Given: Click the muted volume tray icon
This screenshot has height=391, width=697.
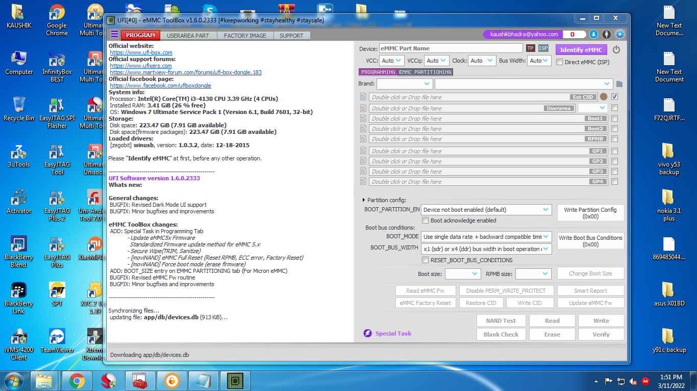Looking at the screenshot, I should click(x=633, y=381).
